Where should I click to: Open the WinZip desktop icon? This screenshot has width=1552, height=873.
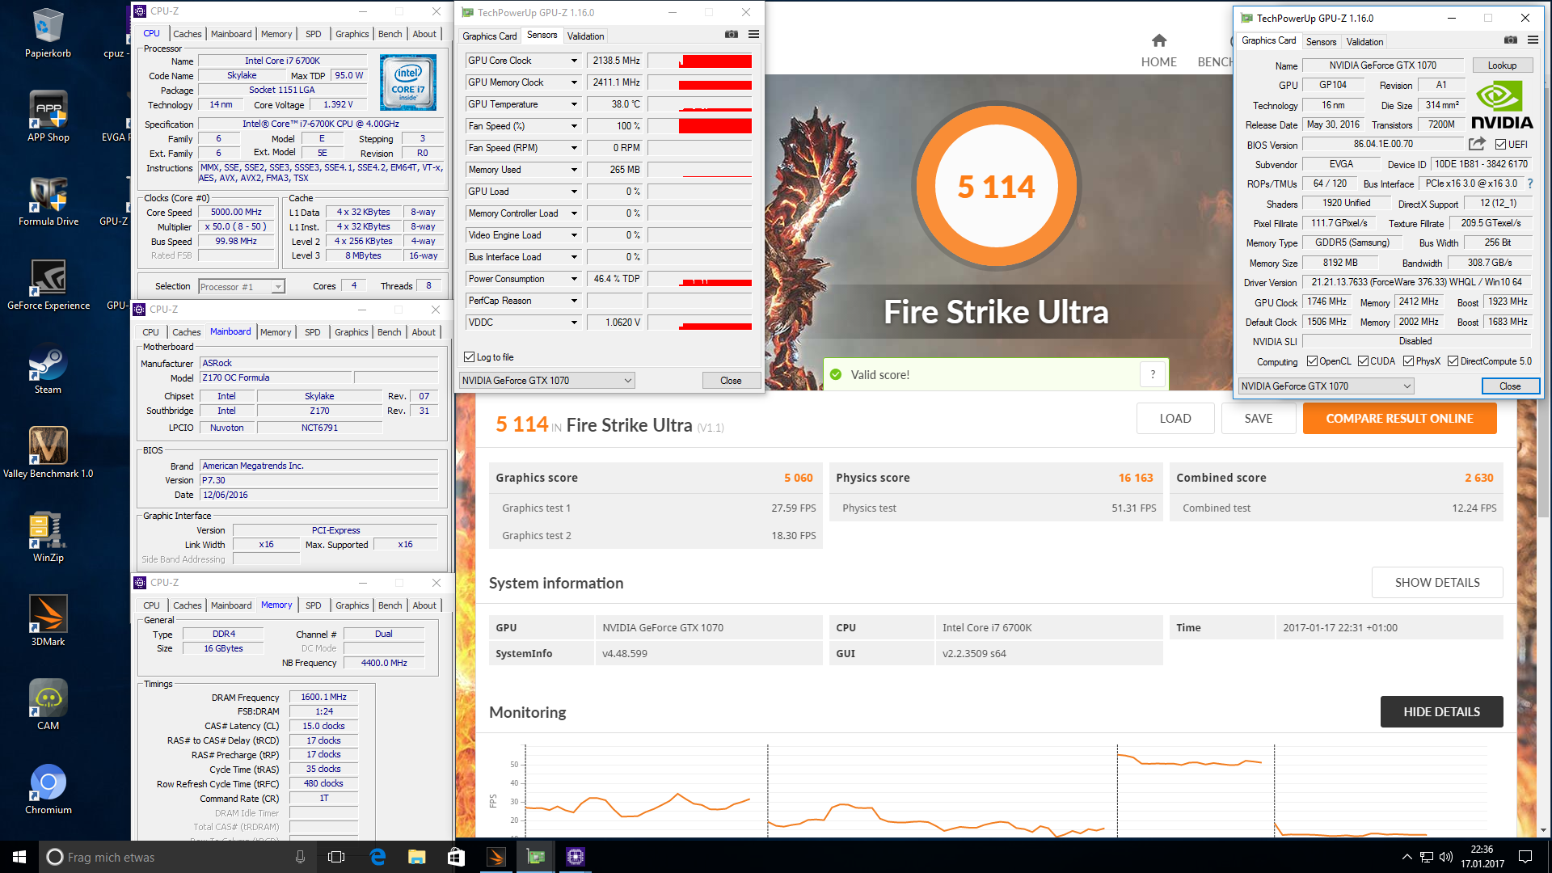tap(48, 538)
